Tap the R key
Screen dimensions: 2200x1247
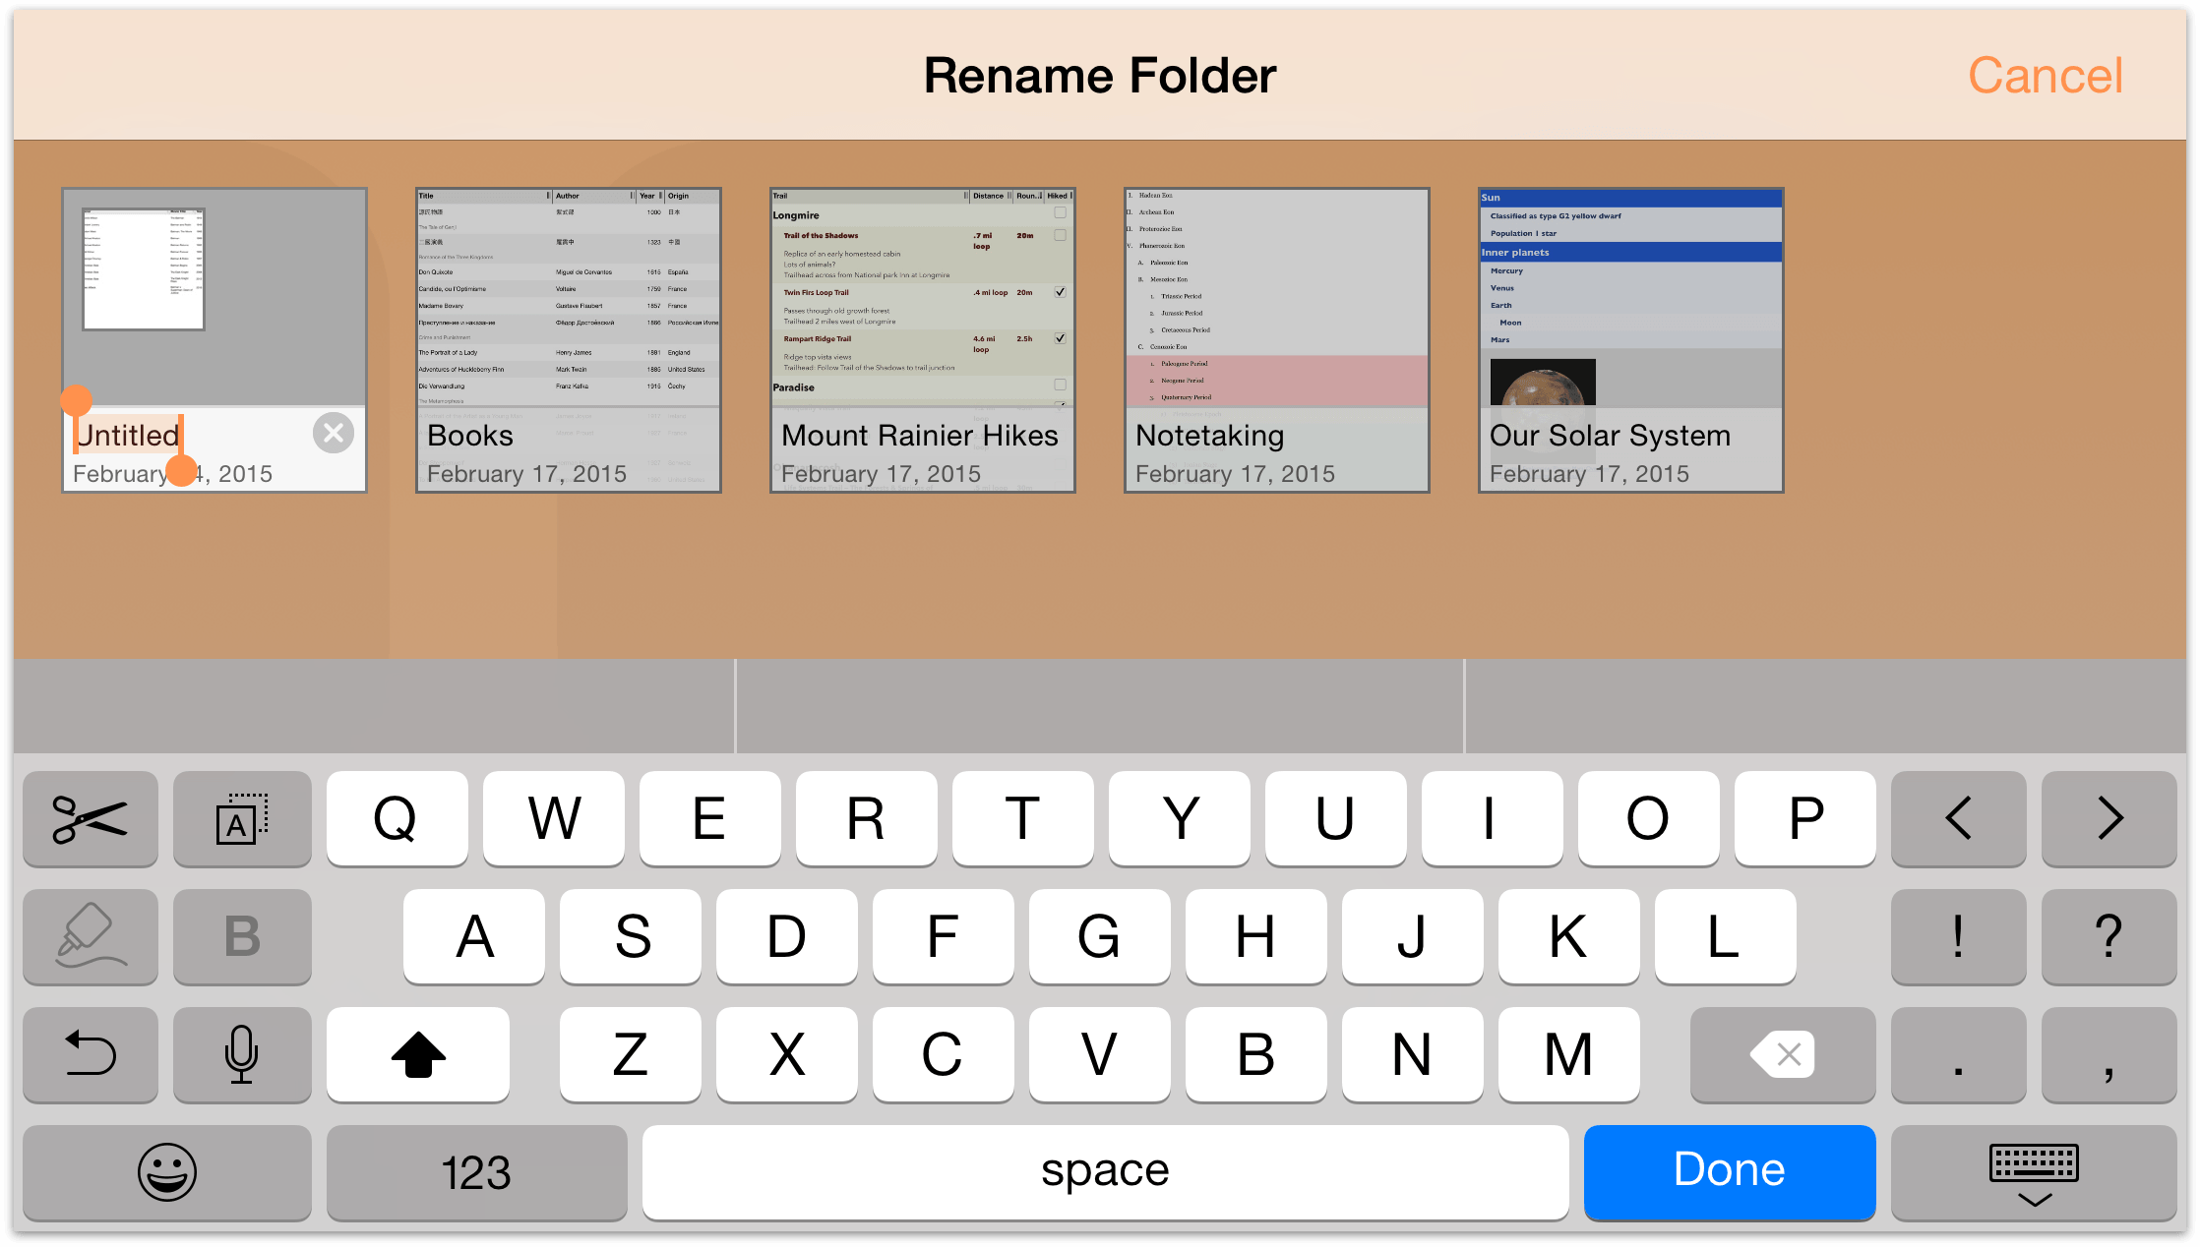(867, 818)
